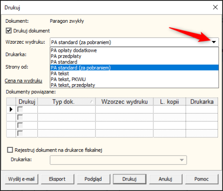
Task: Click the Drukarka column header in table
Action: point(202,101)
